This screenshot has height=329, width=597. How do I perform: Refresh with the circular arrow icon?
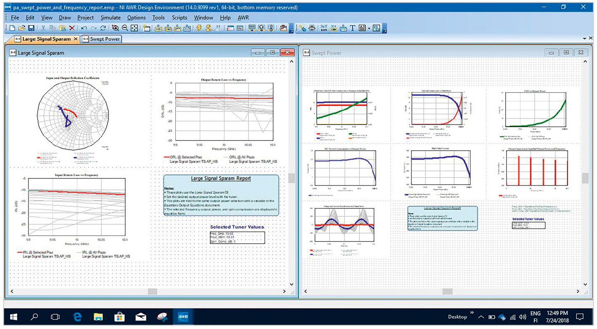tap(103, 28)
